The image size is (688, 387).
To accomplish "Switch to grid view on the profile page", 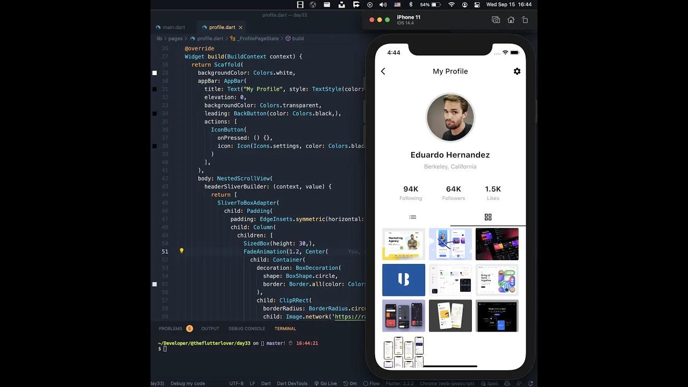I will pos(488,217).
